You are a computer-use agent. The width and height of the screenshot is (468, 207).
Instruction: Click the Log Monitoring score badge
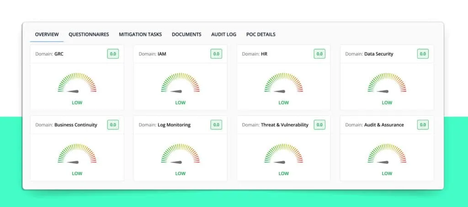tap(216, 125)
